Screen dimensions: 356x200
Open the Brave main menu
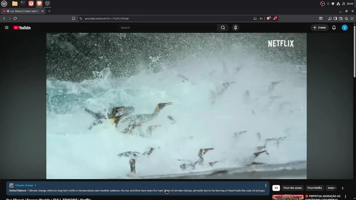352,19
